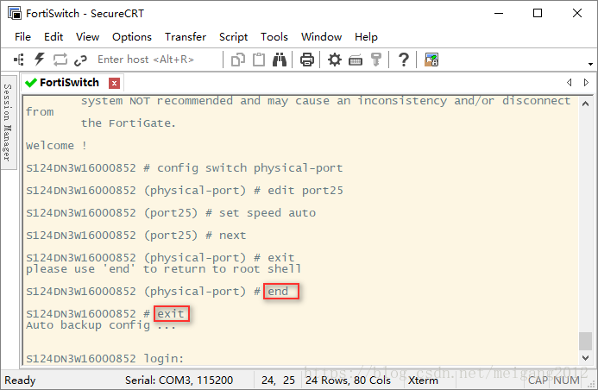The width and height of the screenshot is (598, 390).
Task: Click the green connected checkmark on FortiSwitch tab
Action: pos(30,82)
